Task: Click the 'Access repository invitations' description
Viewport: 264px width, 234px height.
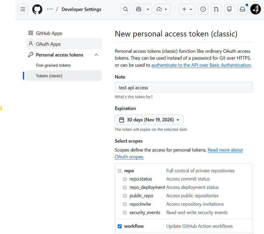Action: pyautogui.click(x=195, y=204)
